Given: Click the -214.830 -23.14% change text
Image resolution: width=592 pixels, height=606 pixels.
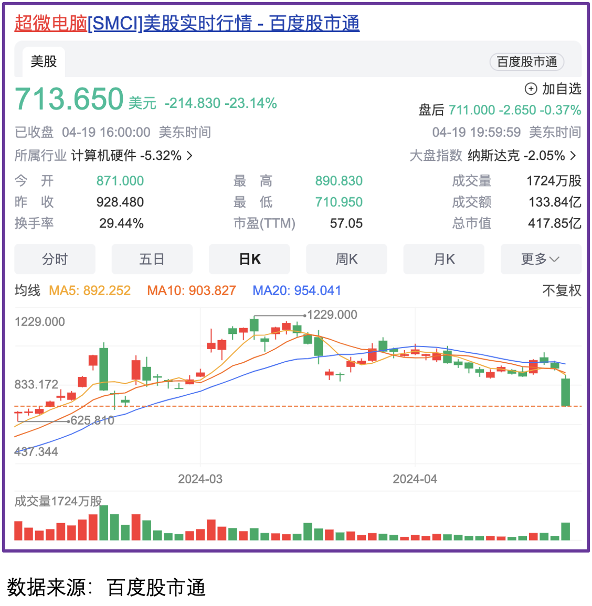Looking at the screenshot, I should click(220, 103).
